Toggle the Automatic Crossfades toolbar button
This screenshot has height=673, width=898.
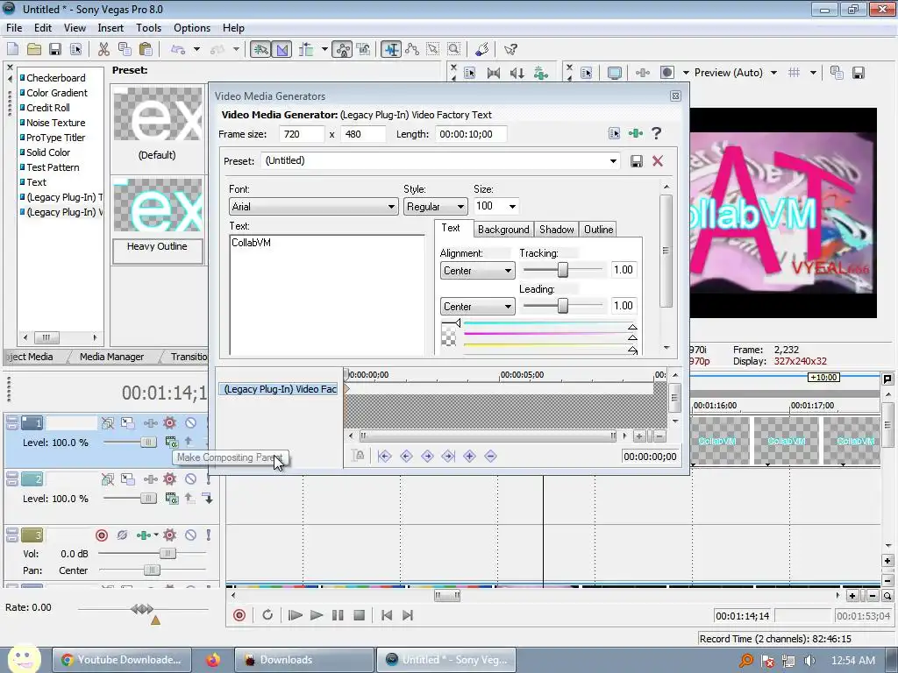282,49
